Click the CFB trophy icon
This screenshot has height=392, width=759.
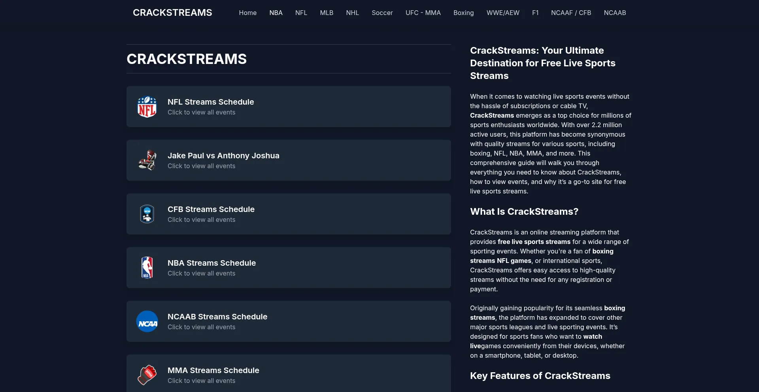(x=147, y=214)
